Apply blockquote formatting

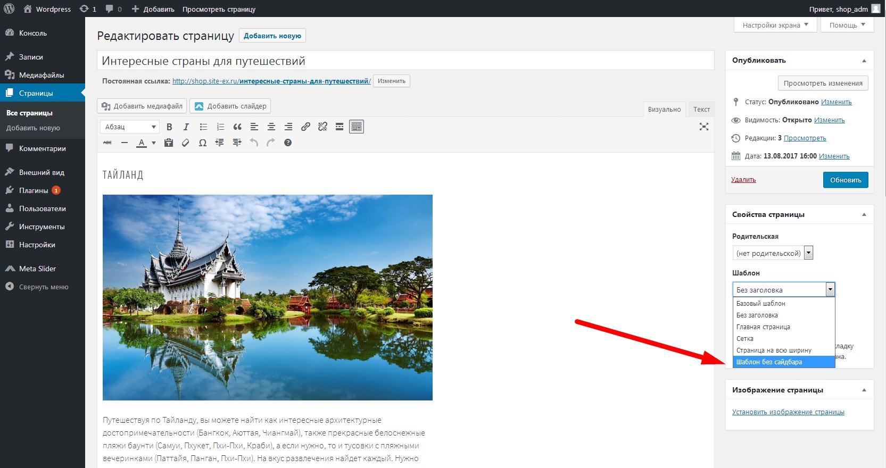(237, 127)
